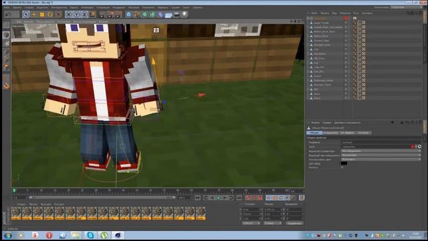Click the timeline preview range slider
The height and width of the screenshot is (241, 428).
pos(102,197)
